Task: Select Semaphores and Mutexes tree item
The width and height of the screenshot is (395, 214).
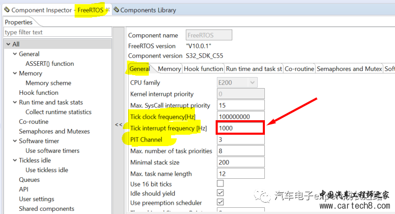Action: point(54,132)
